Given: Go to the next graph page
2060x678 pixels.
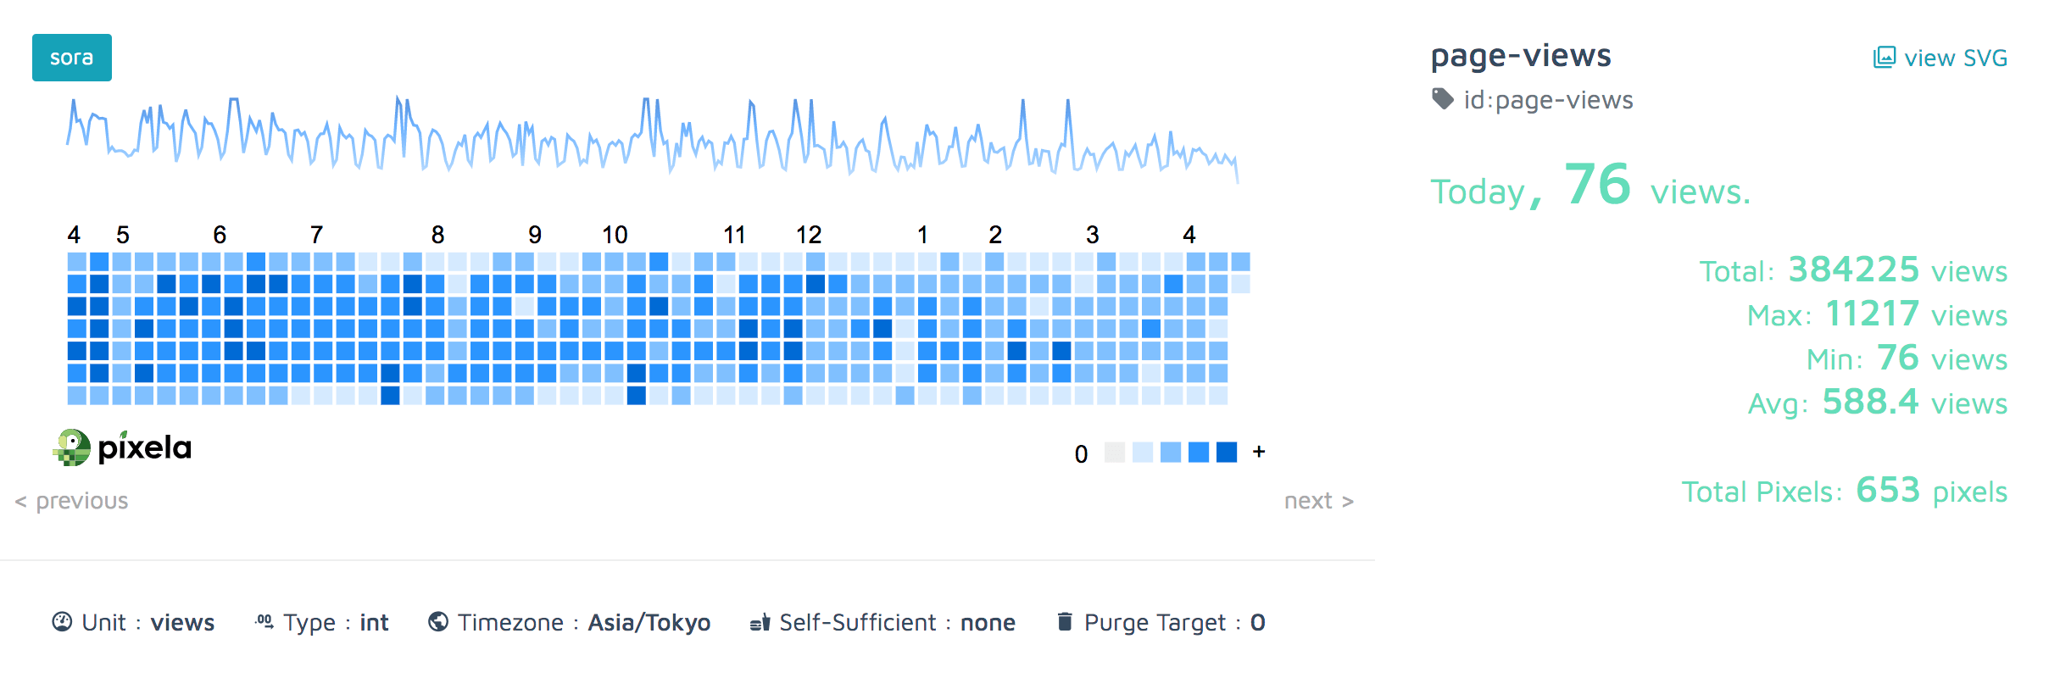Looking at the screenshot, I should pos(1318,501).
